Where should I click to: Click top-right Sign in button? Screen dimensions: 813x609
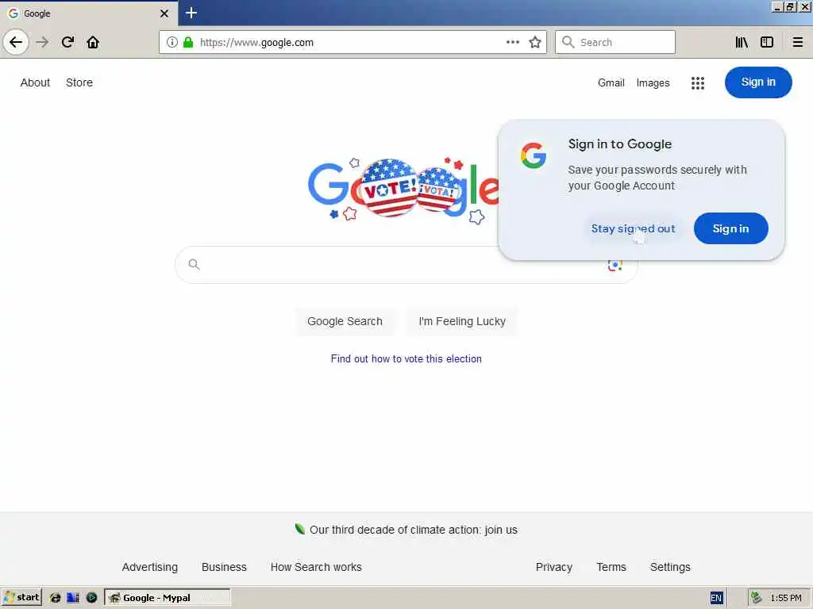(x=758, y=82)
